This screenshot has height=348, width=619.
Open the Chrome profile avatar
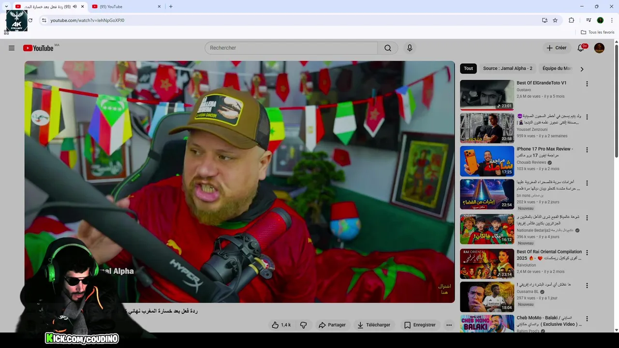click(600, 20)
